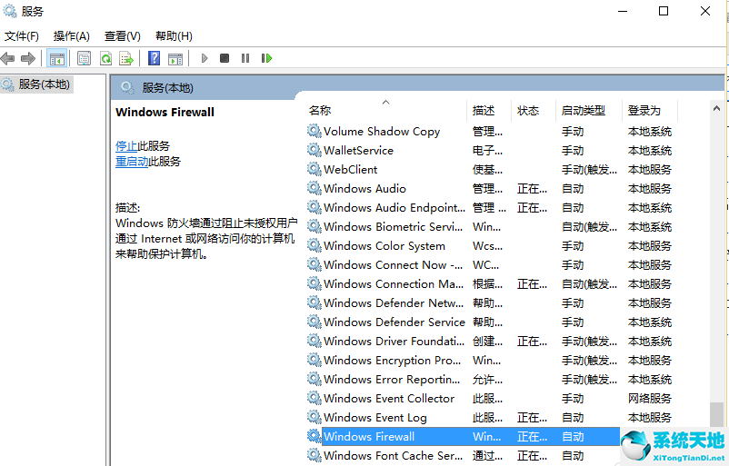Screen dimensions: 729x466
Task: Open Help with the blue question mark icon
Action: pos(154,58)
